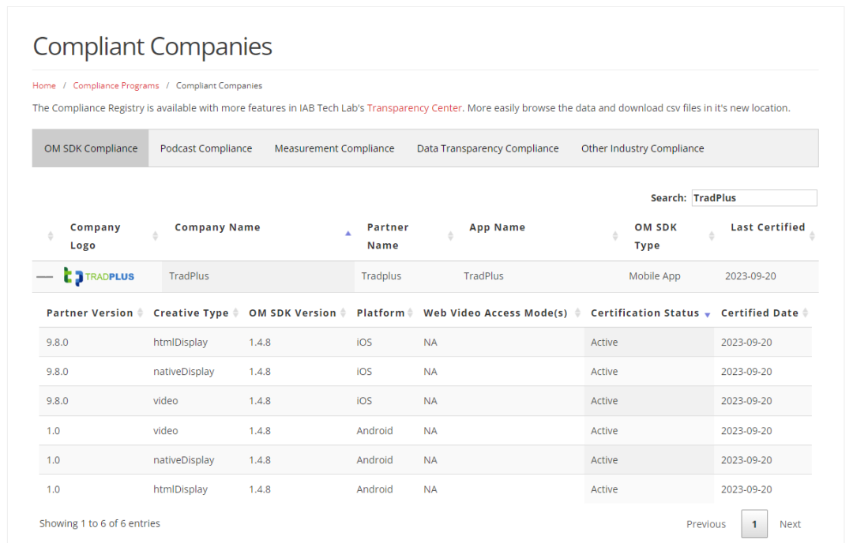Open Measurement Compliance tab

[x=334, y=148]
